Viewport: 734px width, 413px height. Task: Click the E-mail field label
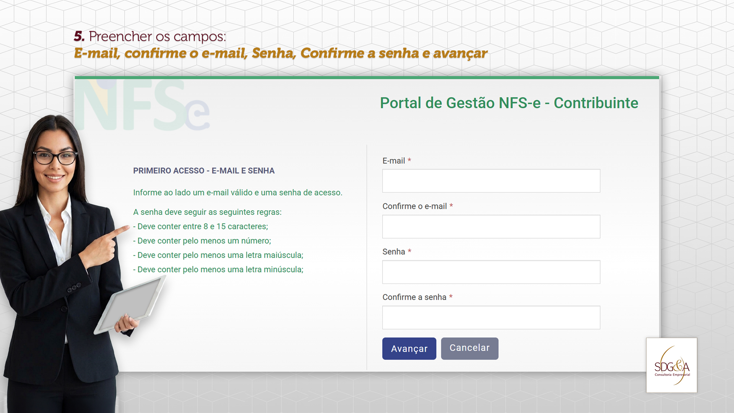394,161
